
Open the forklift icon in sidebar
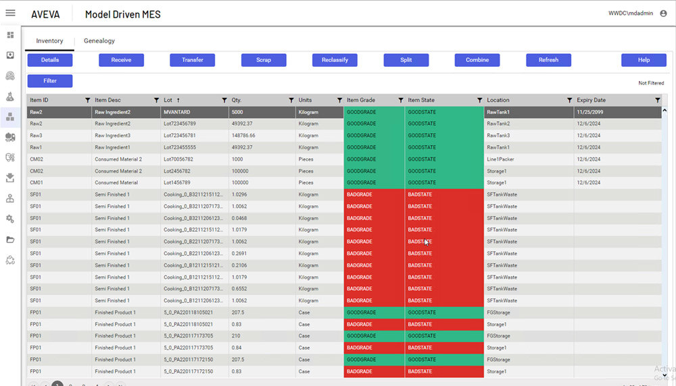tap(10, 137)
